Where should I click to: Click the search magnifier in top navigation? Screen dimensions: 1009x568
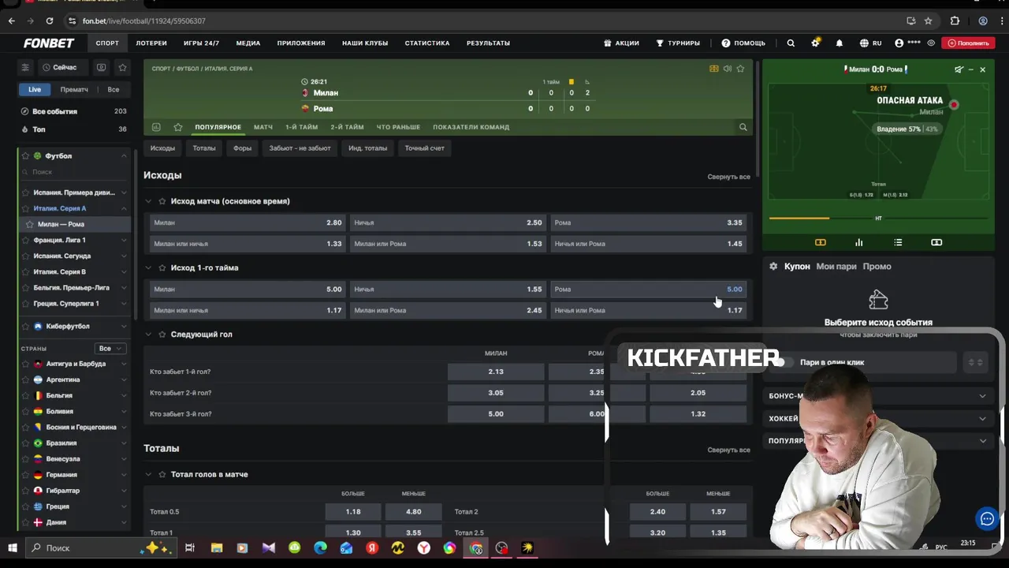point(791,43)
